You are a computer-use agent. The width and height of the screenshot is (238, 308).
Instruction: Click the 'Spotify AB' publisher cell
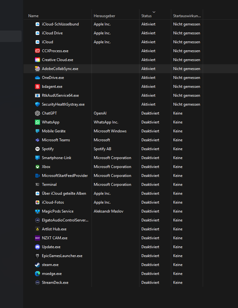pyautogui.click(x=102, y=149)
